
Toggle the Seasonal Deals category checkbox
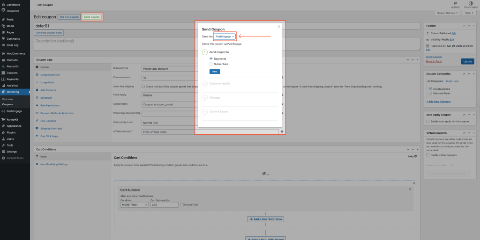pos(430,94)
